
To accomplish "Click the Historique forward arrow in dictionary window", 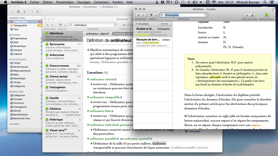I will (53, 25).
